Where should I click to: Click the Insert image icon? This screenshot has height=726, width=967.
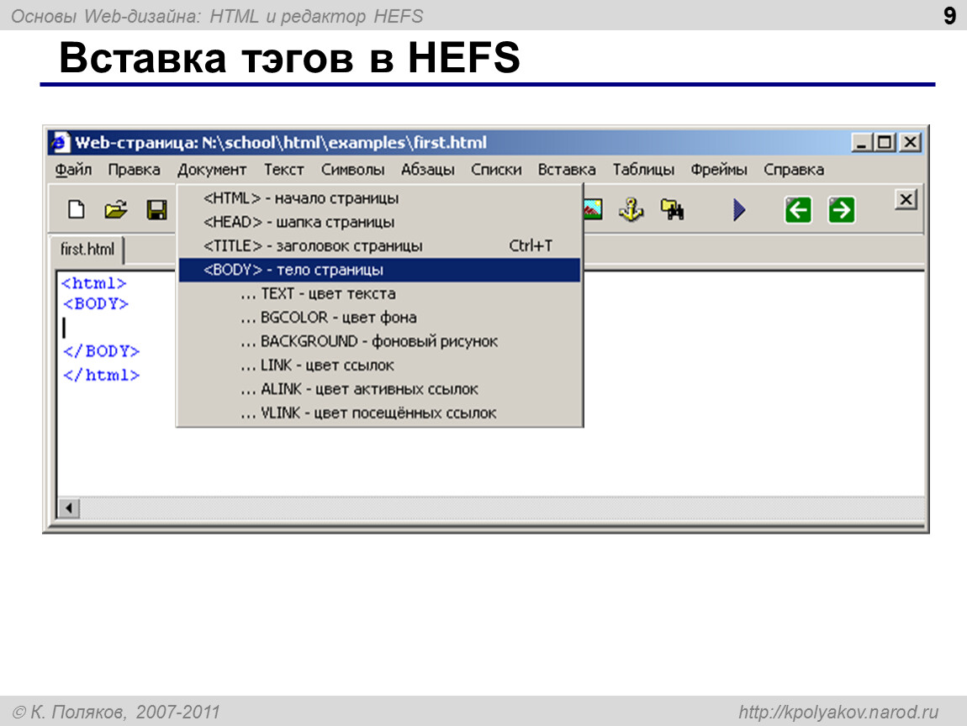593,209
